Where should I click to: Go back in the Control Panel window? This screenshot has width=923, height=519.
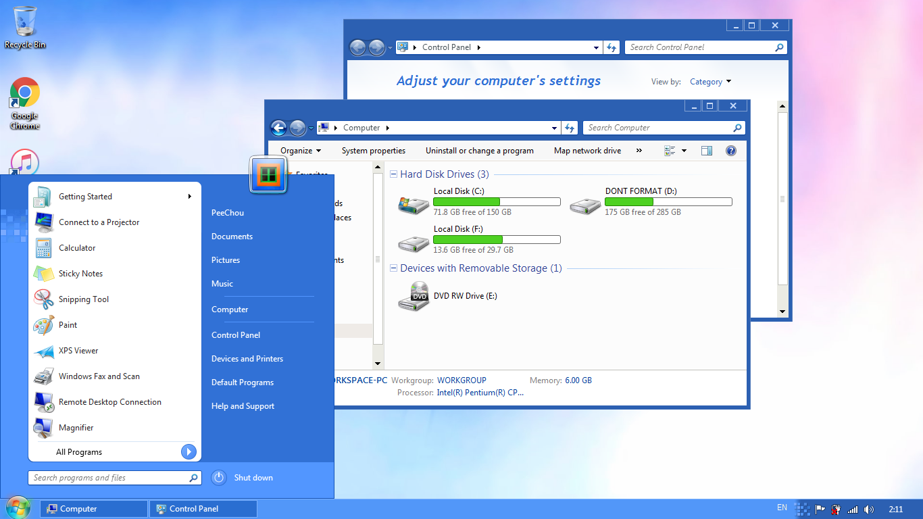(x=357, y=47)
